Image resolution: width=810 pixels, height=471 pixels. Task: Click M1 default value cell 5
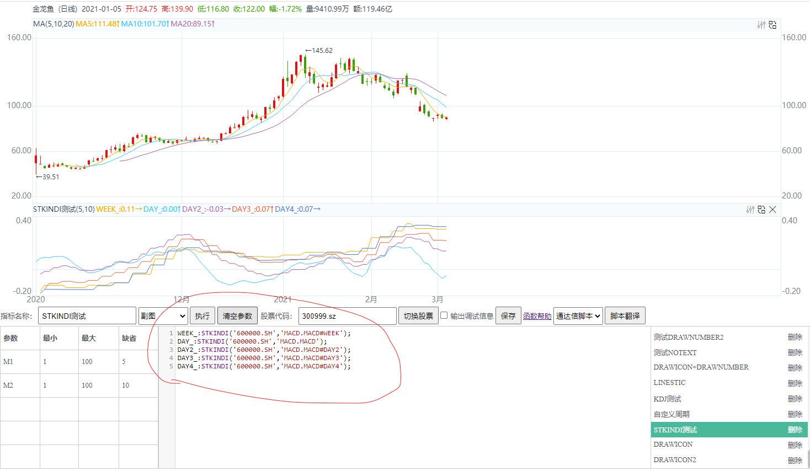pos(138,362)
